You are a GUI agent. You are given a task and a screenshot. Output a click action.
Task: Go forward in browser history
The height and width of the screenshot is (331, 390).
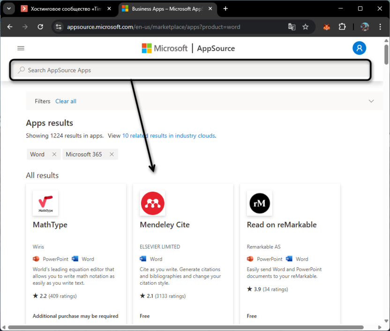pos(25,27)
